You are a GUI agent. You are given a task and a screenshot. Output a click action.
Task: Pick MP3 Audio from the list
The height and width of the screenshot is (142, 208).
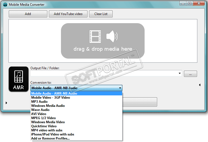[76, 102]
